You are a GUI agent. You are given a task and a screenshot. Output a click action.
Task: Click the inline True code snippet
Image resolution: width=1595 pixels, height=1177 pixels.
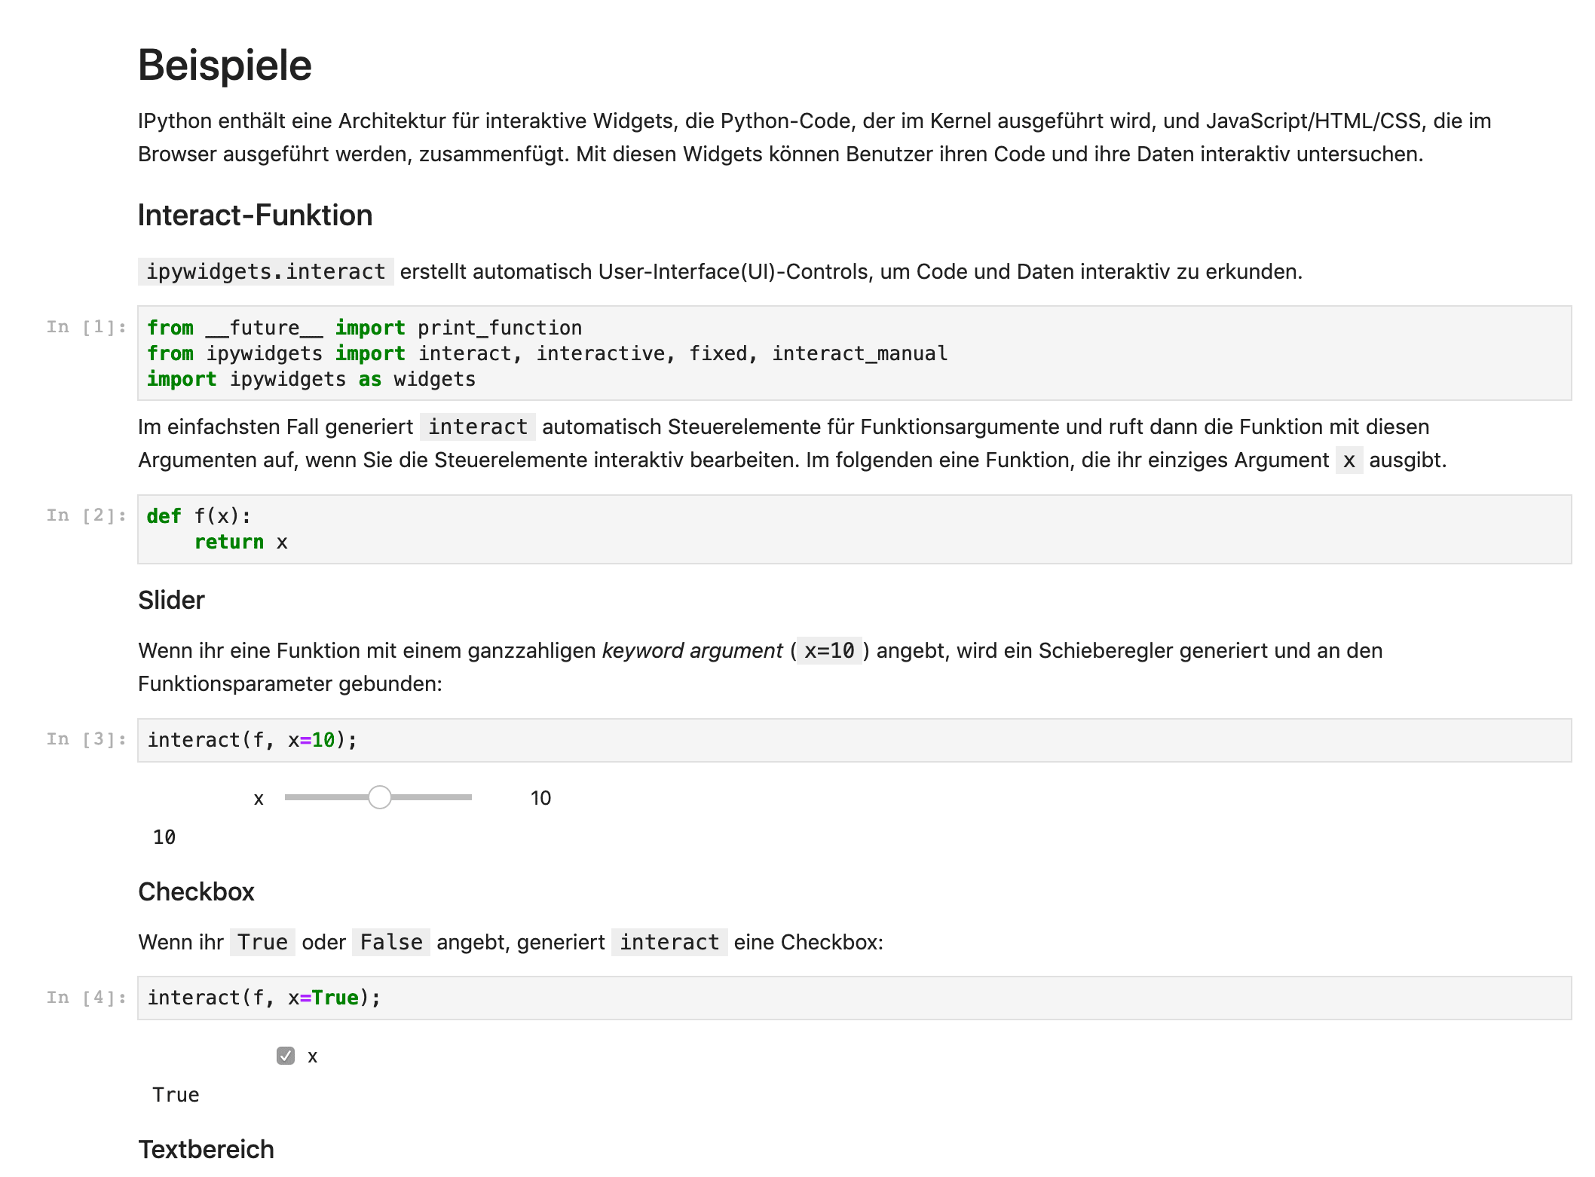coord(262,942)
